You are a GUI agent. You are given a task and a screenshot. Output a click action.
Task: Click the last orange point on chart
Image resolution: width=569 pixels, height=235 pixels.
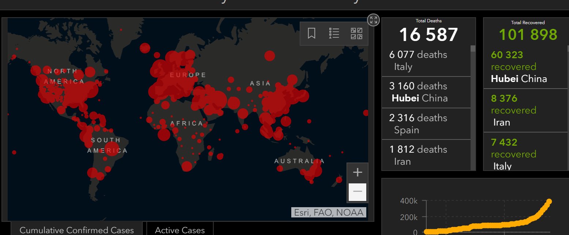point(549,202)
